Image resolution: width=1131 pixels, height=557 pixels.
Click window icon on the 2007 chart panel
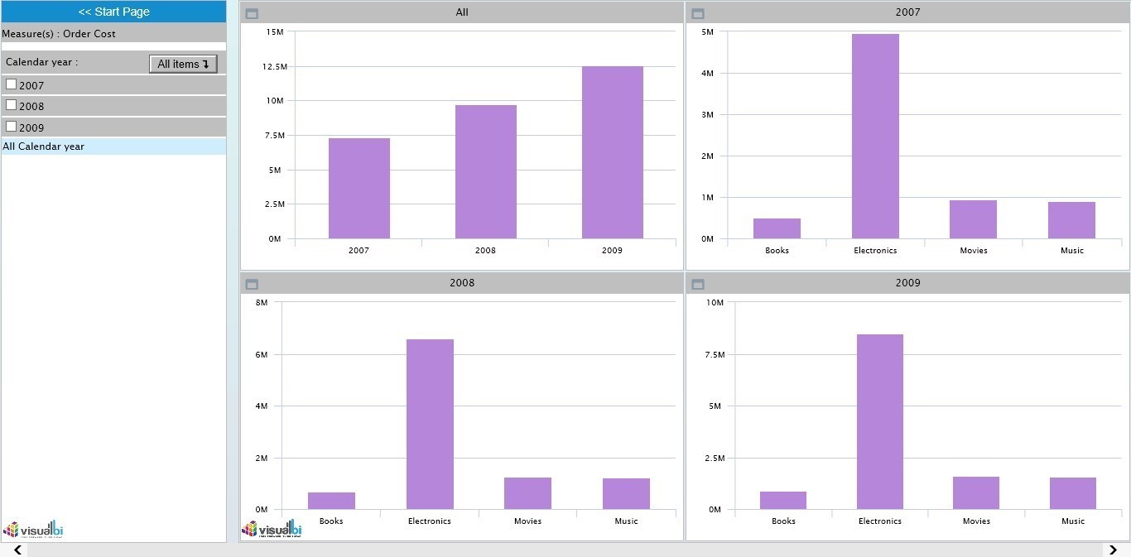coord(697,13)
